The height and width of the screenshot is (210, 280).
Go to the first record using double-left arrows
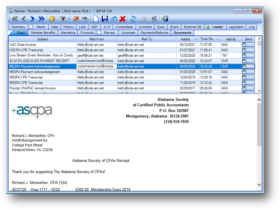coord(15,19)
